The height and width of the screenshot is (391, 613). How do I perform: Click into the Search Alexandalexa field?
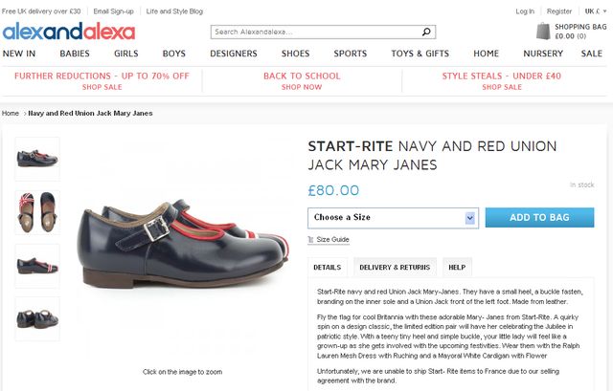pyautogui.click(x=314, y=32)
